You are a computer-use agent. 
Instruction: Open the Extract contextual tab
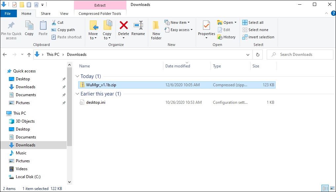point(100,5)
